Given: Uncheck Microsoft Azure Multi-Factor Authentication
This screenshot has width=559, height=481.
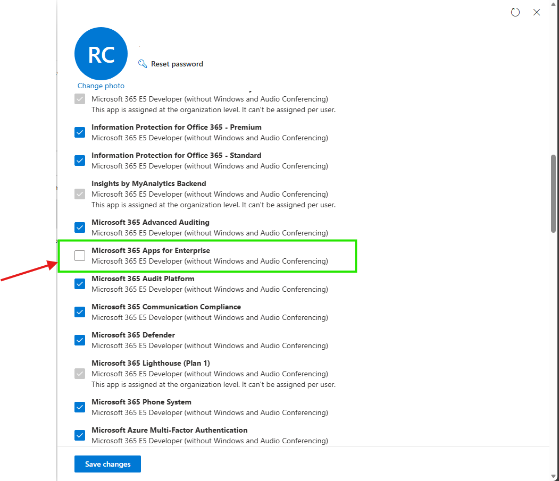Looking at the screenshot, I should pyautogui.click(x=80, y=435).
